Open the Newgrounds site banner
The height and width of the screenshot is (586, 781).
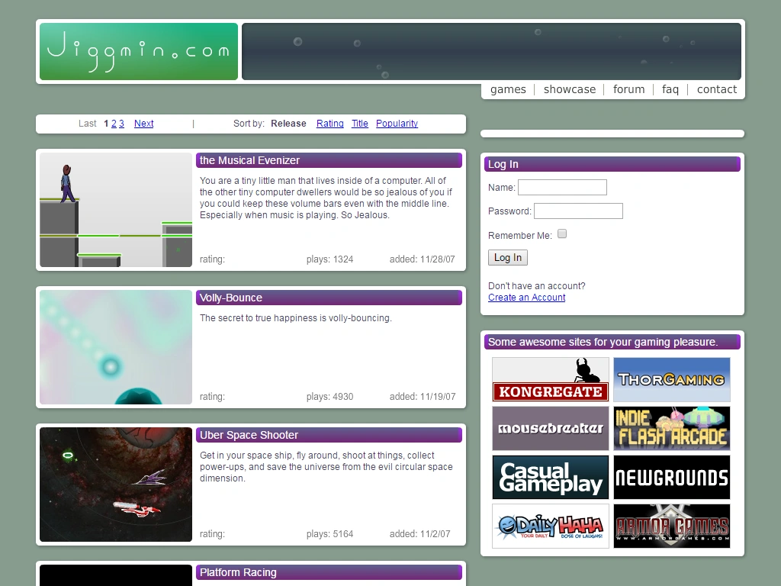point(672,477)
